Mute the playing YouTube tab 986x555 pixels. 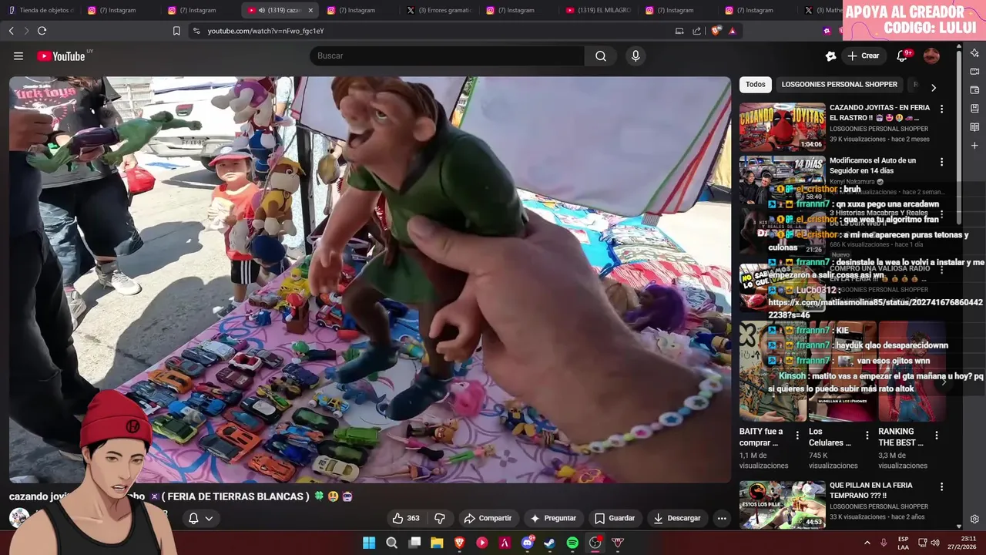pyautogui.click(x=262, y=10)
